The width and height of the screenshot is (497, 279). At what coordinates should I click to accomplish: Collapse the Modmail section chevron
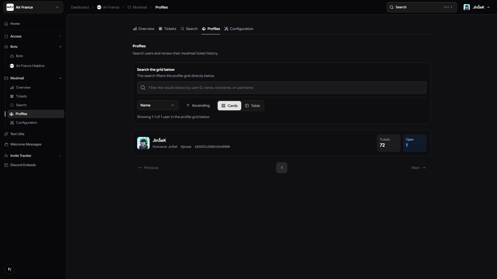pyautogui.click(x=60, y=78)
